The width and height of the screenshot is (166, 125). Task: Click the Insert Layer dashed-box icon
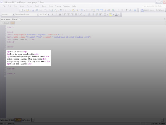click(101, 10)
